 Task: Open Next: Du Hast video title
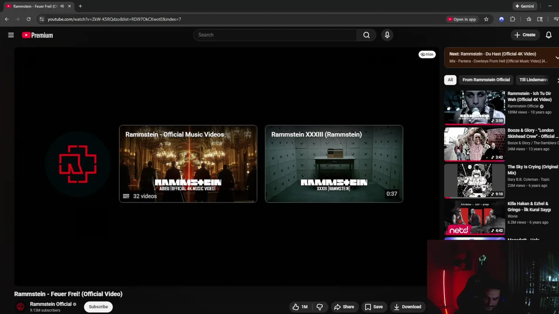[x=493, y=54]
